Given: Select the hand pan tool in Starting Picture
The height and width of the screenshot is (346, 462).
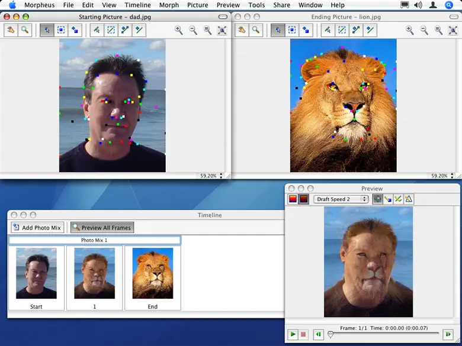Looking at the screenshot, I should tap(11, 30).
